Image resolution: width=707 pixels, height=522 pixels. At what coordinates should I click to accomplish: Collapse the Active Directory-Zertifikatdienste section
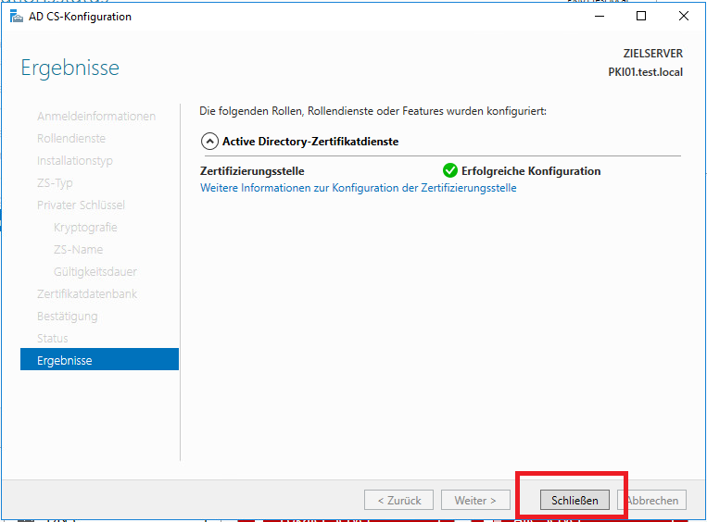point(209,142)
